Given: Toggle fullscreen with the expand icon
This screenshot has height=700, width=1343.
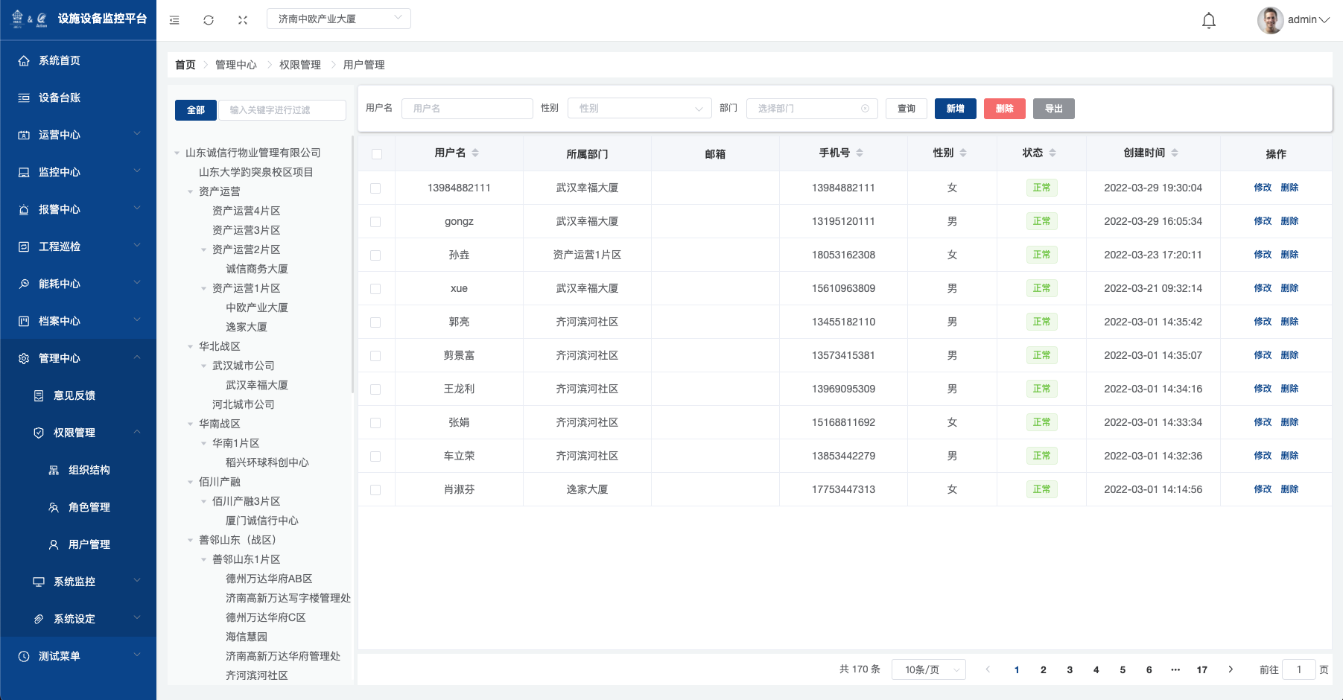Looking at the screenshot, I should click(243, 20).
